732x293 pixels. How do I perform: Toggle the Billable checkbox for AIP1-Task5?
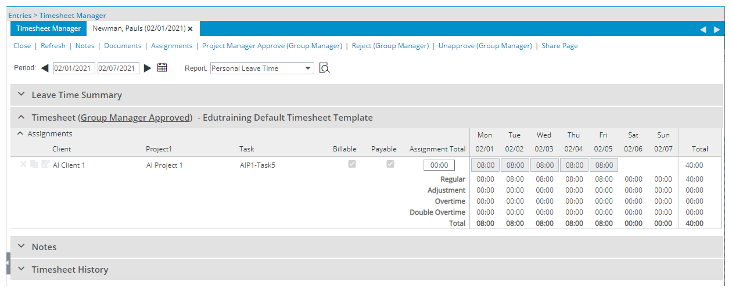[351, 164]
